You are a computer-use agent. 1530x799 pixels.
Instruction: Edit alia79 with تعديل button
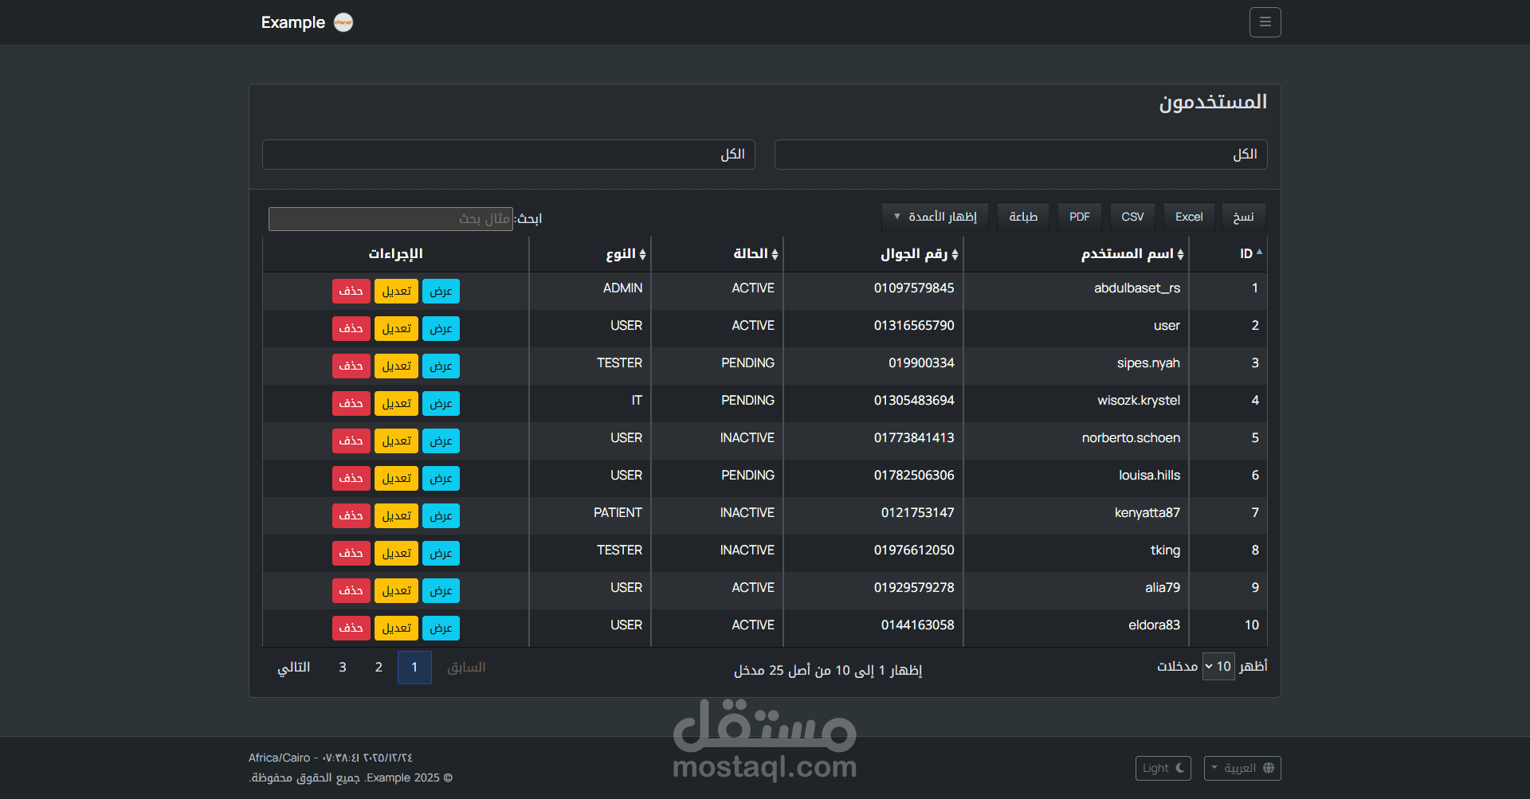point(396,591)
